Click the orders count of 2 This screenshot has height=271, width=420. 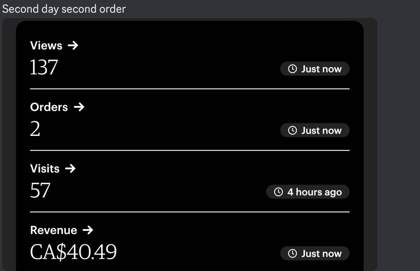pyautogui.click(x=35, y=129)
